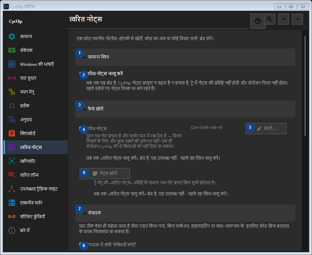
Task: Collapse the सामान्य स्विच section
Action: tap(185, 57)
